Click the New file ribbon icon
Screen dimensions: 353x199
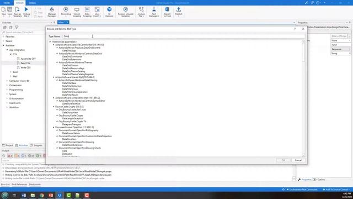tap(4, 12)
